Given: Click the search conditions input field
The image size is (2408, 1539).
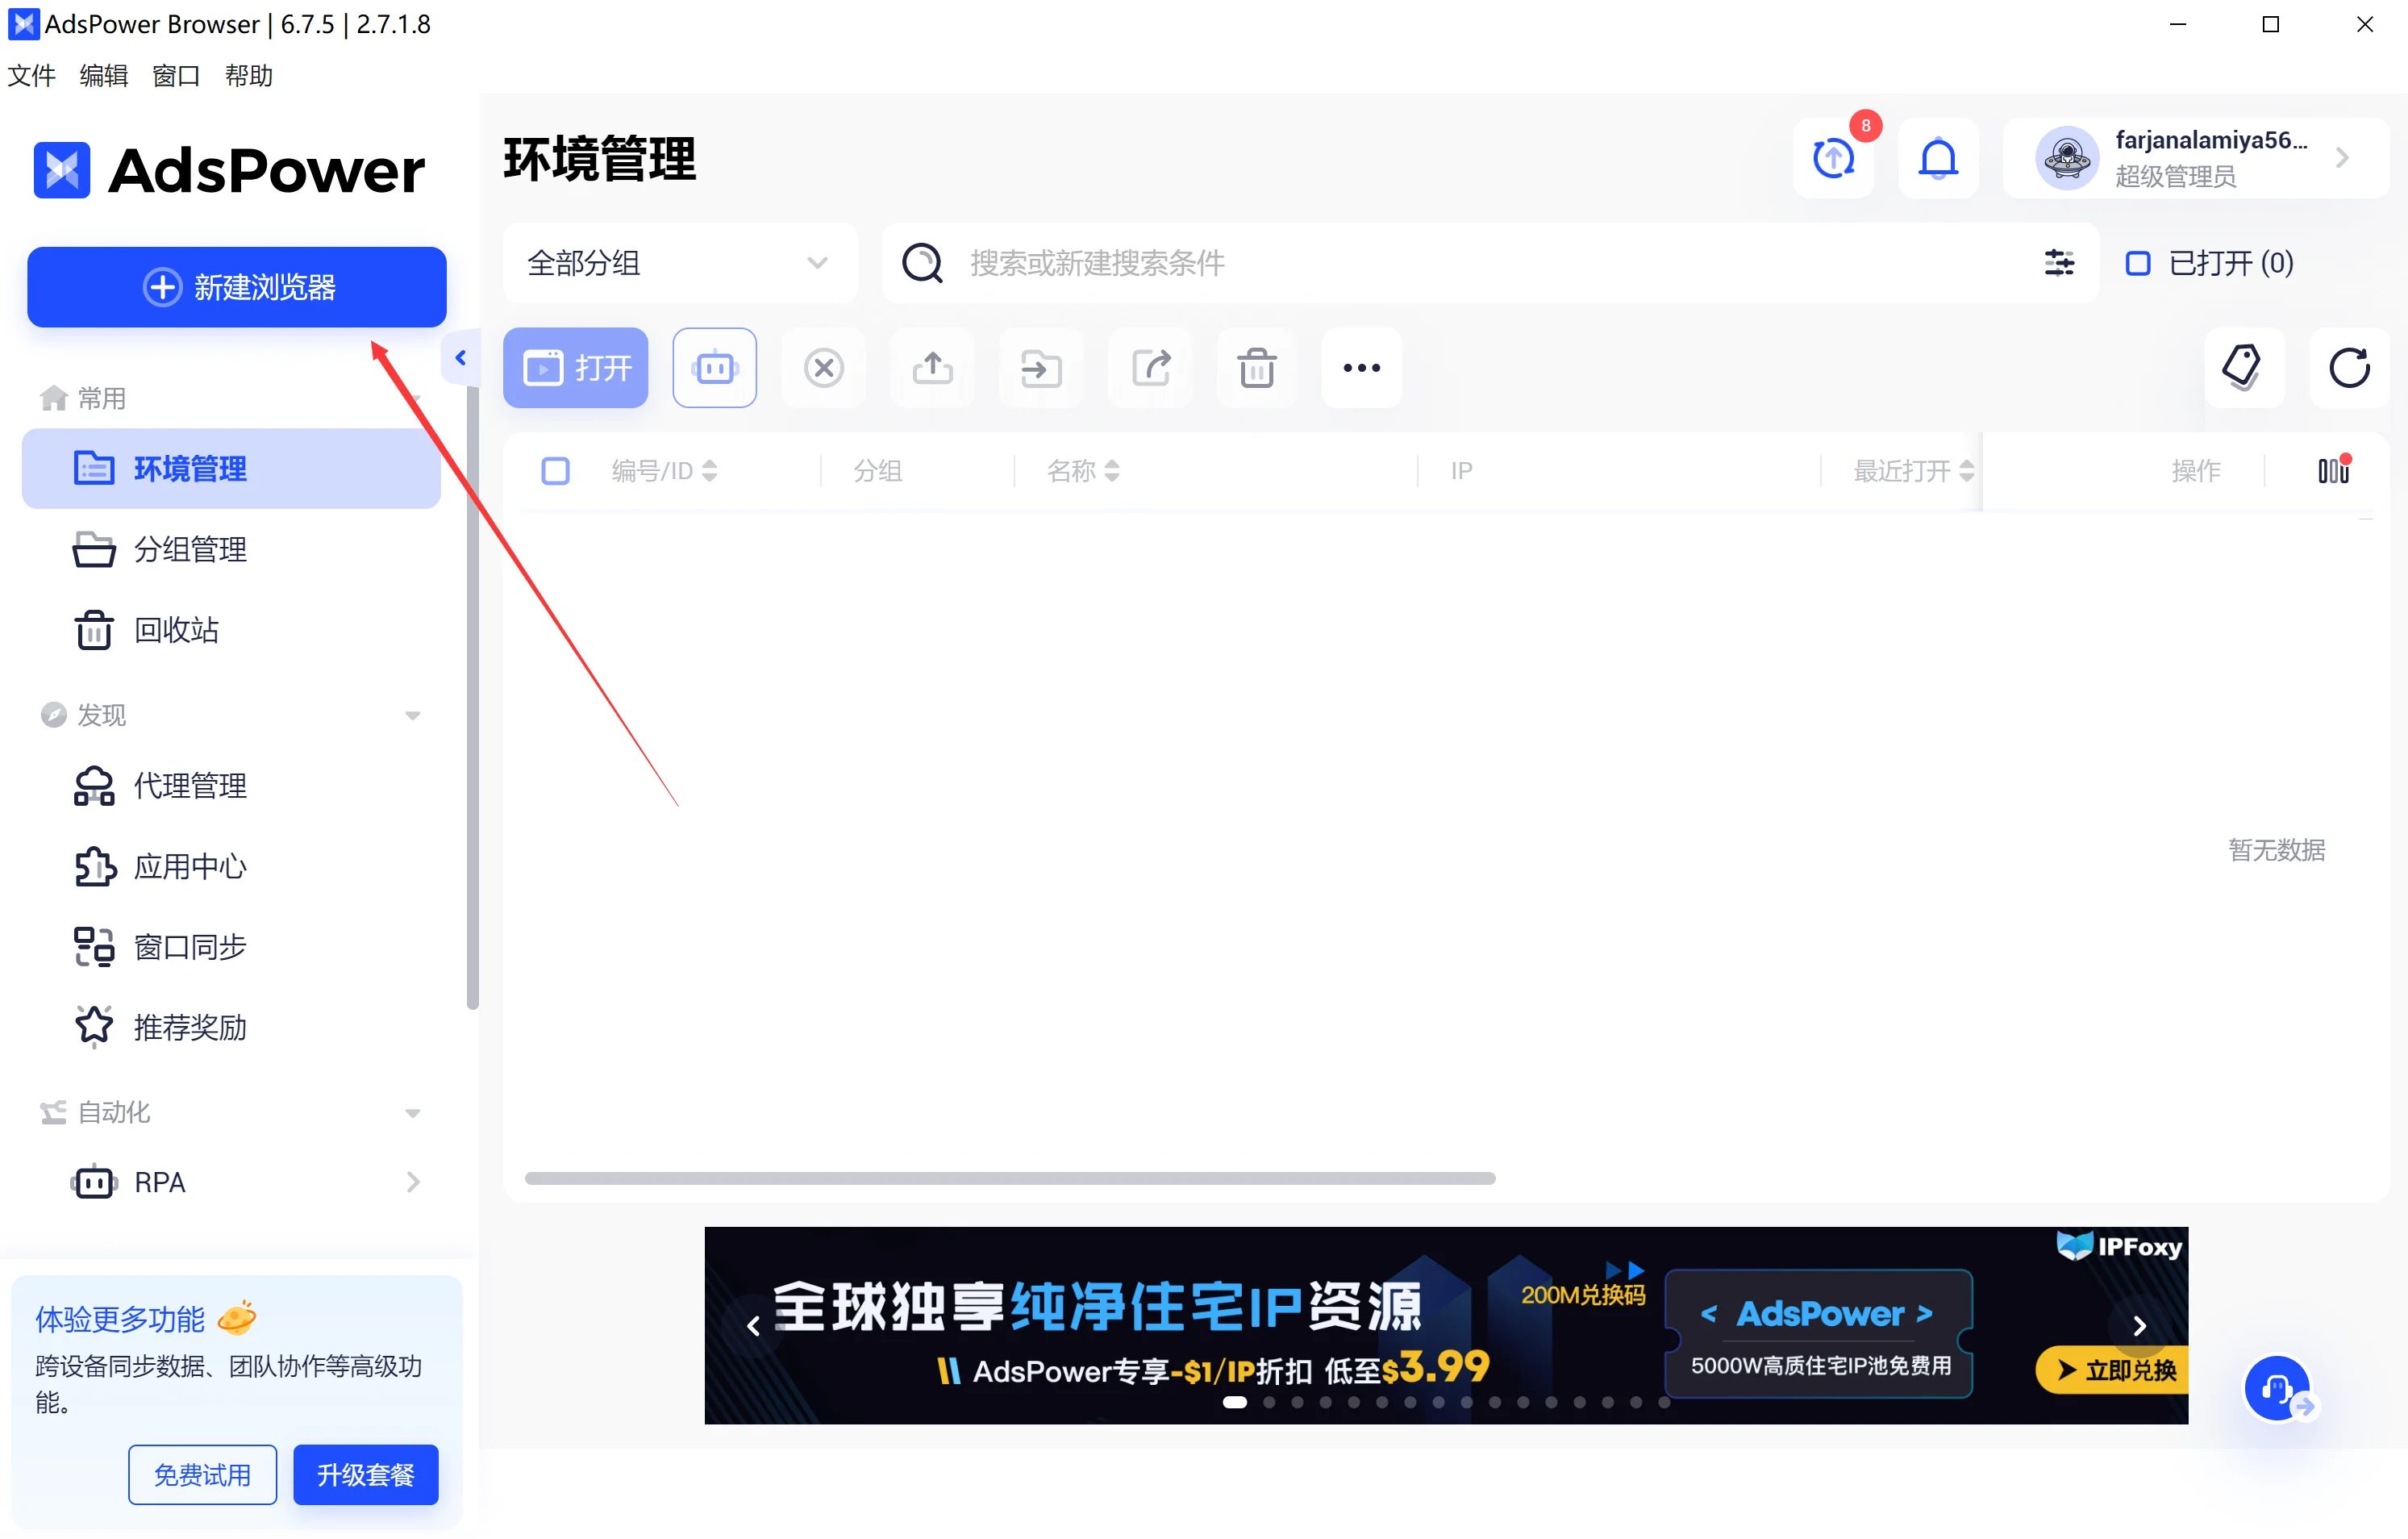Looking at the screenshot, I should pyautogui.click(x=1490, y=263).
